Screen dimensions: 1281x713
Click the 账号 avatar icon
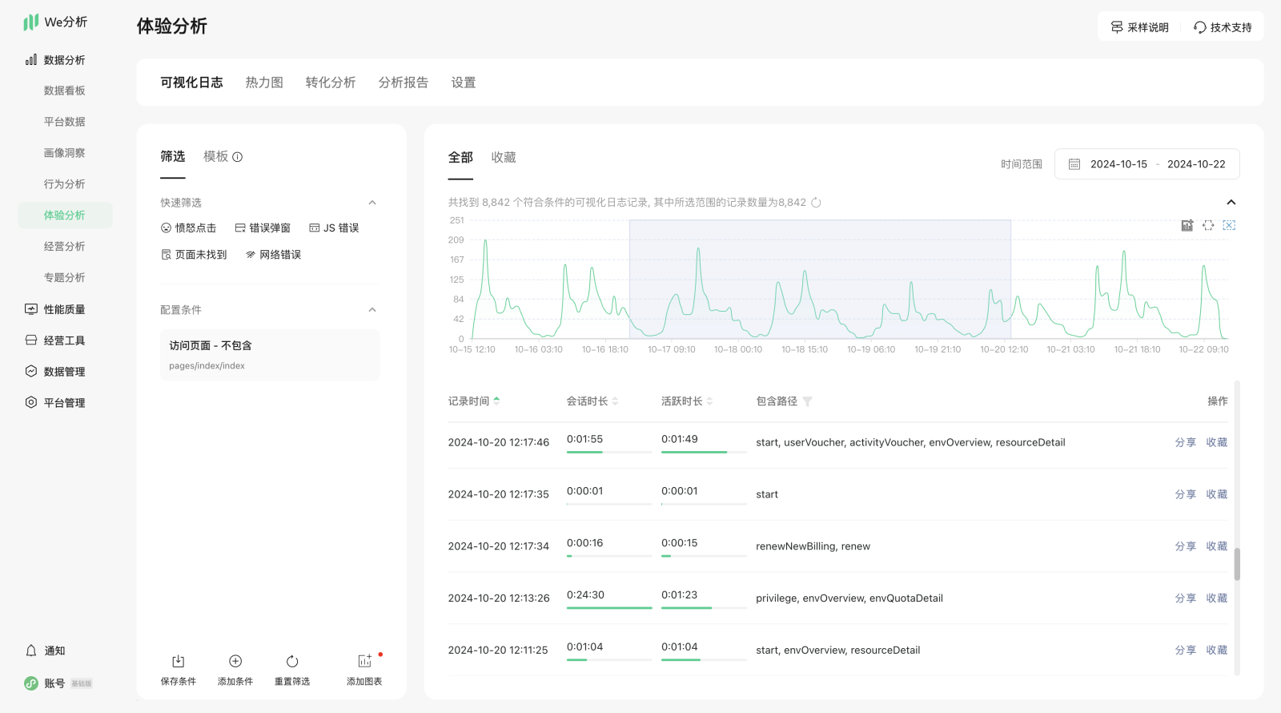31,683
